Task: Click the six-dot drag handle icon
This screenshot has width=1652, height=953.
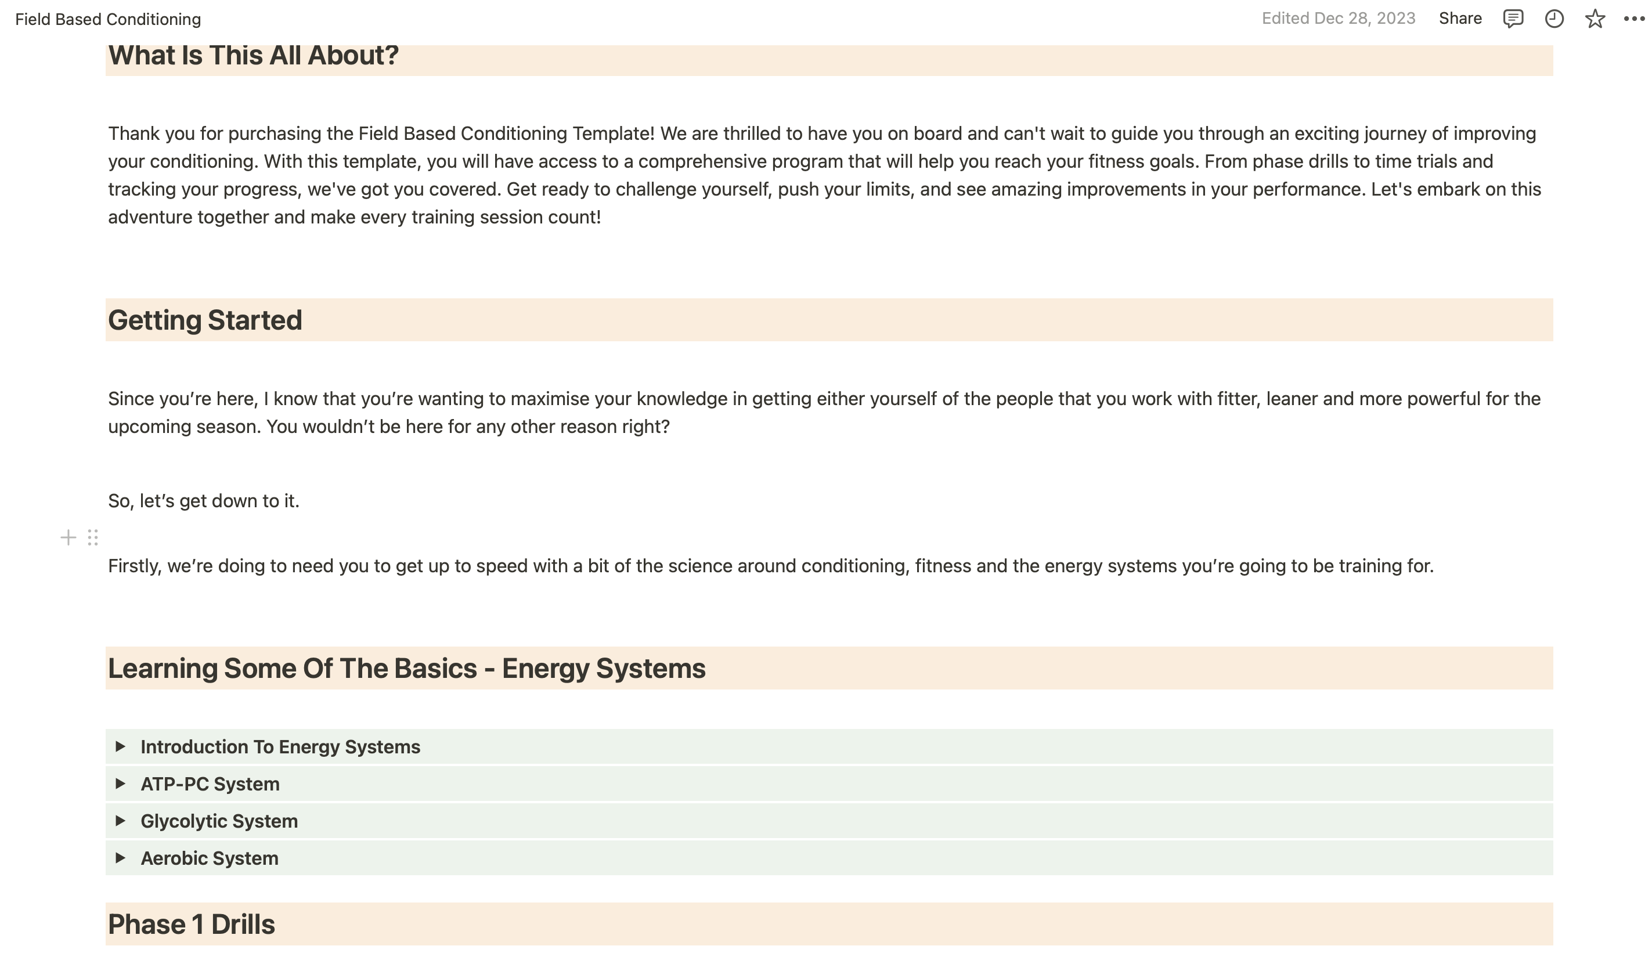Action: pyautogui.click(x=93, y=537)
